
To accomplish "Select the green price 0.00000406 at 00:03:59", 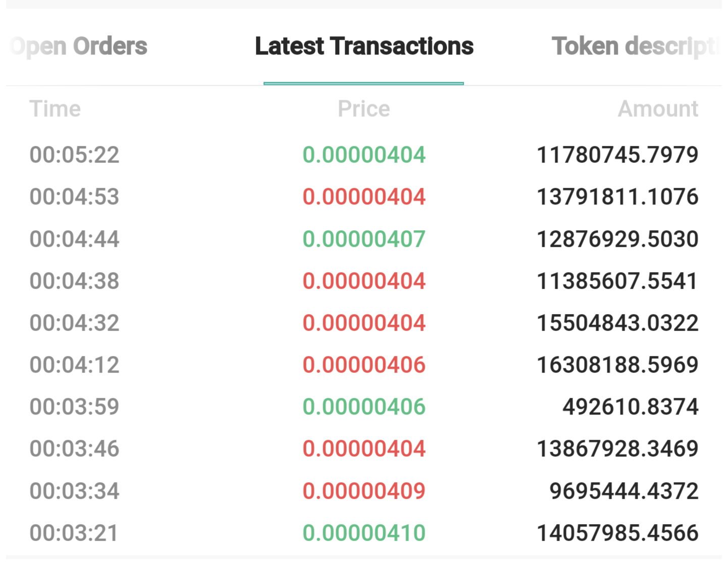I will (365, 406).
